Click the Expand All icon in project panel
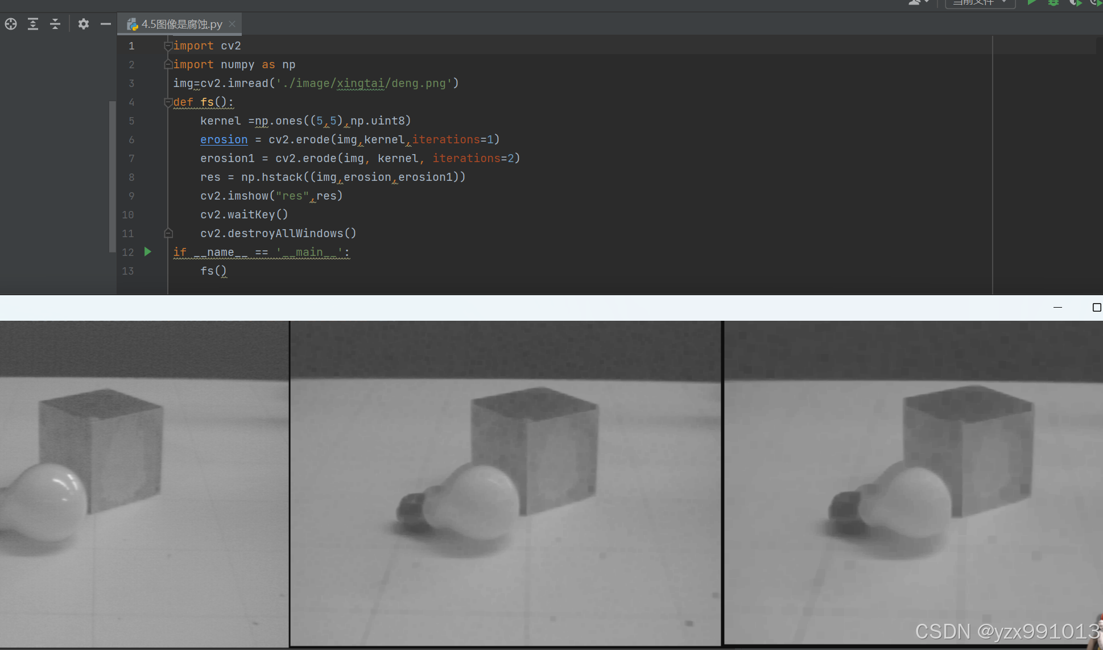1103x650 pixels. 33,24
